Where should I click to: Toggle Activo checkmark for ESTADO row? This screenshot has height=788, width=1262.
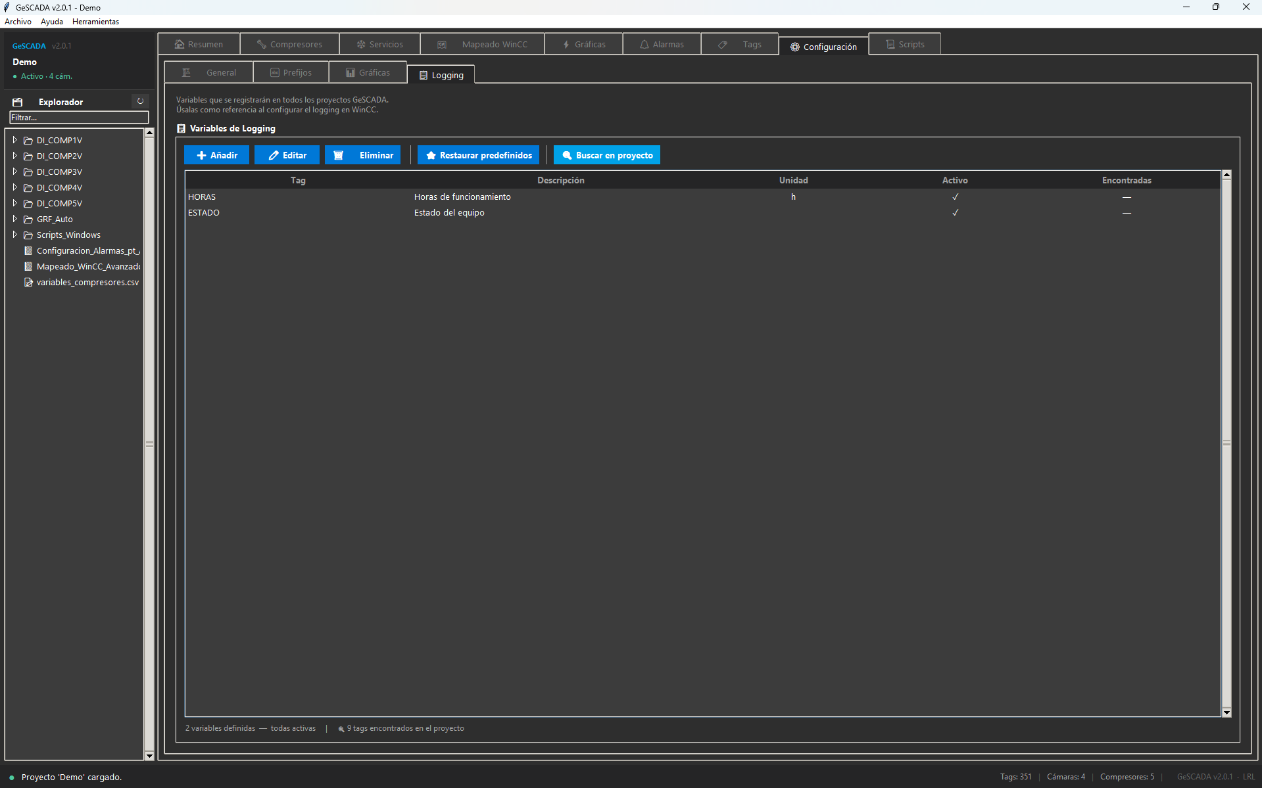[x=955, y=212]
